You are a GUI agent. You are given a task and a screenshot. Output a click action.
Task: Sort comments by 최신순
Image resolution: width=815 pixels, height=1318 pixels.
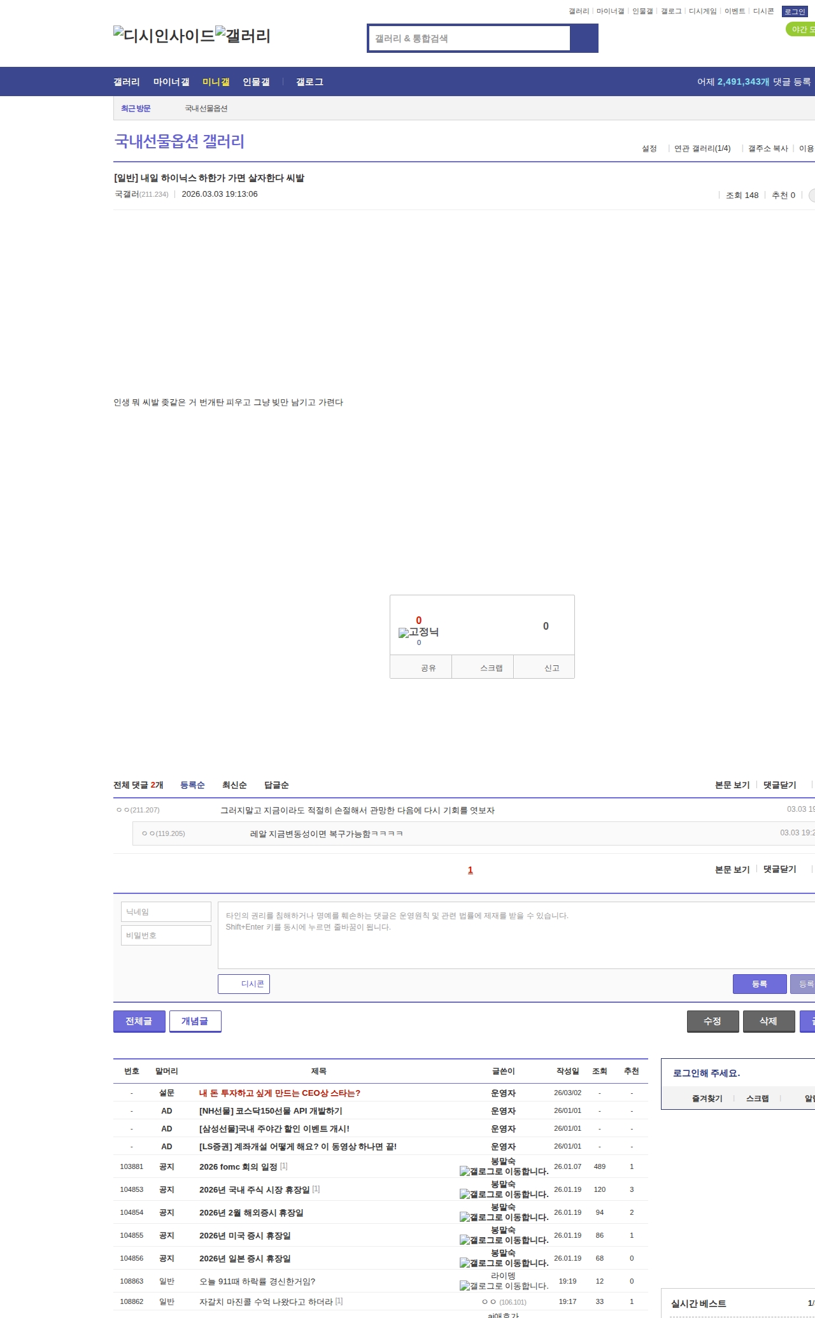[x=234, y=785]
